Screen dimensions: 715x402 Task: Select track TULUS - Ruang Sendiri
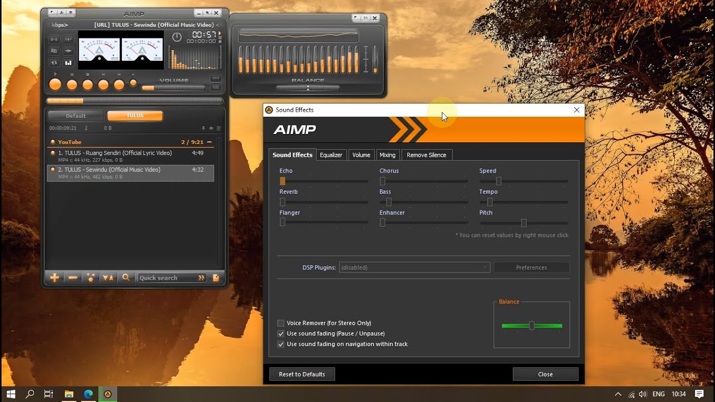click(x=130, y=156)
